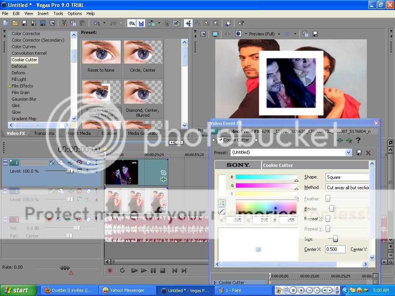The image size is (395, 296).
Task: Open the Auto Ripple mode dropdown arrow
Action: coord(159,24)
